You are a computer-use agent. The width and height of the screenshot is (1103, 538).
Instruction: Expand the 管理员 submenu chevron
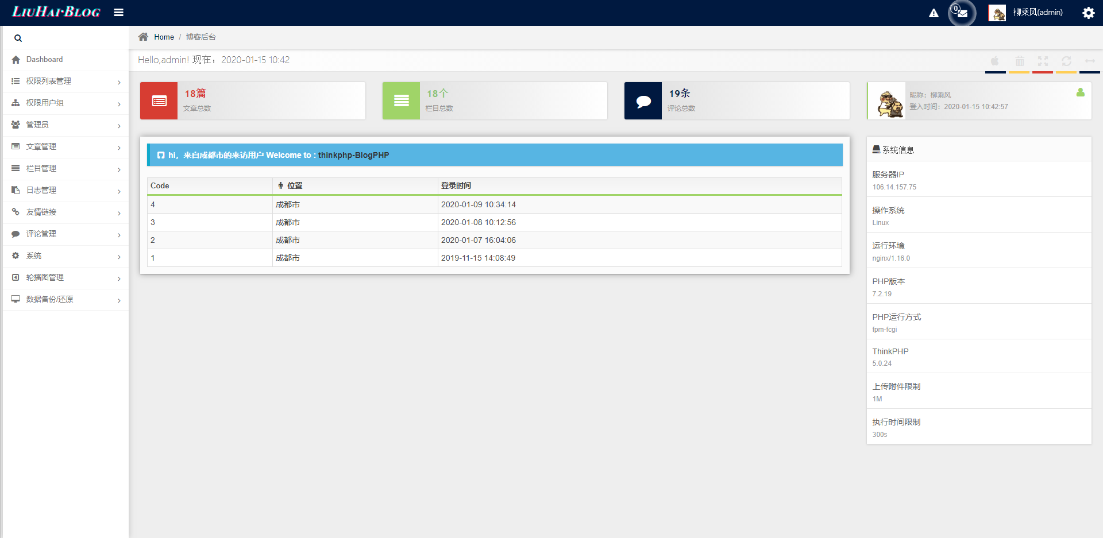click(x=119, y=126)
